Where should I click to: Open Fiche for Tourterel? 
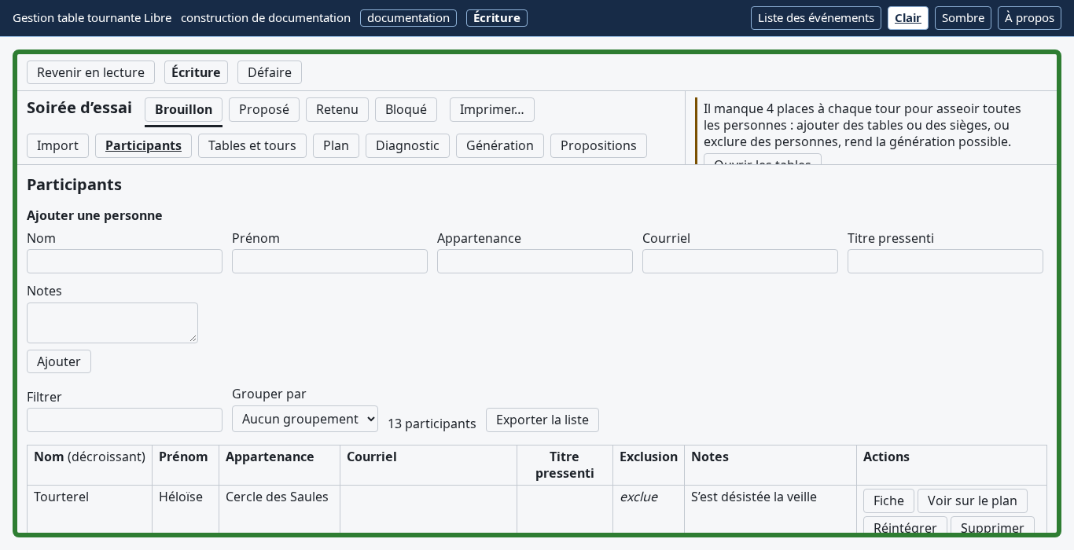[888, 501]
